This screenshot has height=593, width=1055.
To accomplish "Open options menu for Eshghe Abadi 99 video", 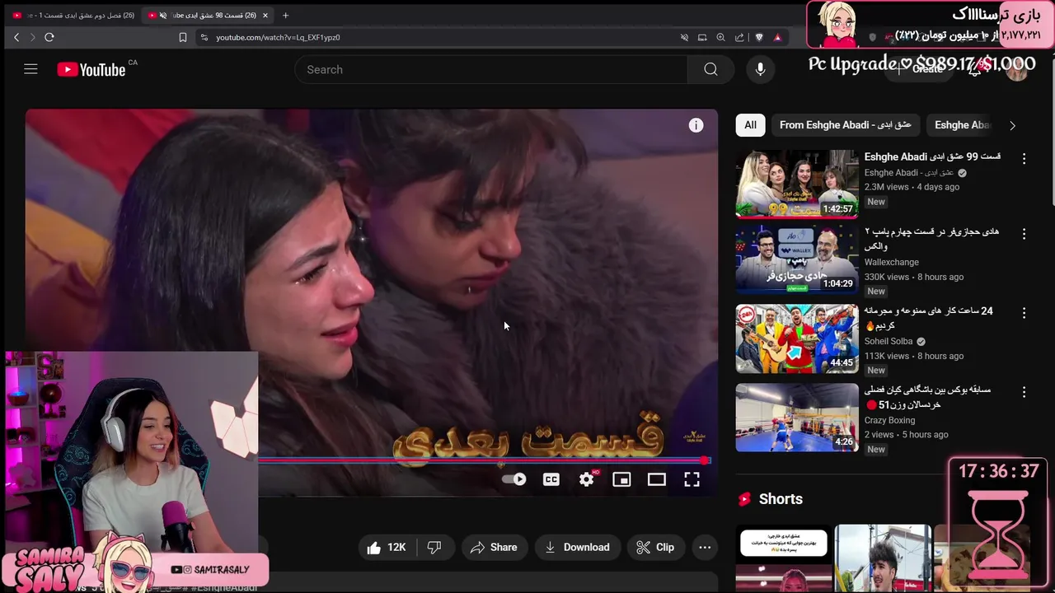I will coord(1024,158).
